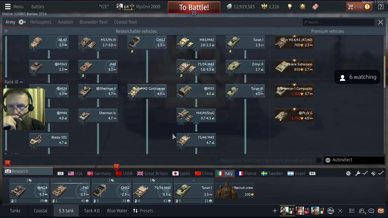The height and width of the screenshot is (218, 388).
Task: Open the Battles menu
Action: click(x=38, y=7)
